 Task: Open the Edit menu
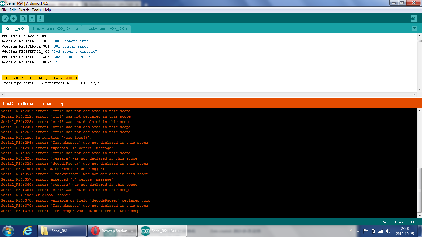13,10
